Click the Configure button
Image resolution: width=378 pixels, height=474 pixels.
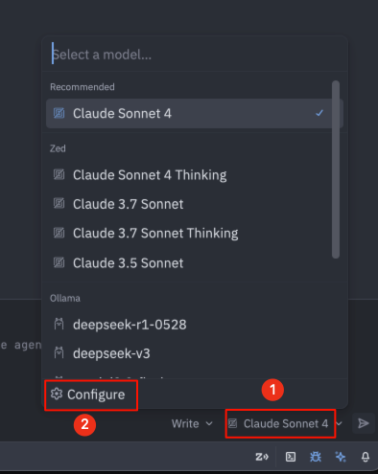[91, 395]
